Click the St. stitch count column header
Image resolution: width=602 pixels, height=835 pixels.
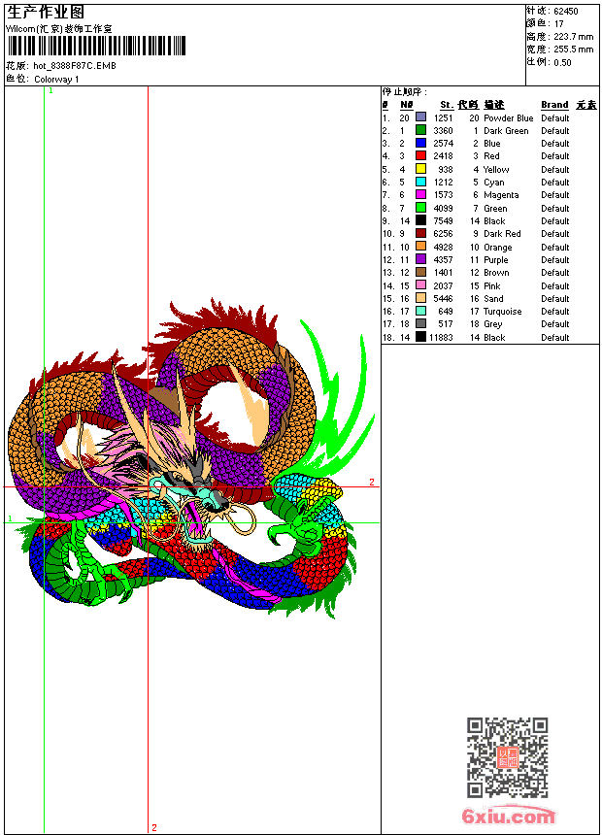click(446, 105)
